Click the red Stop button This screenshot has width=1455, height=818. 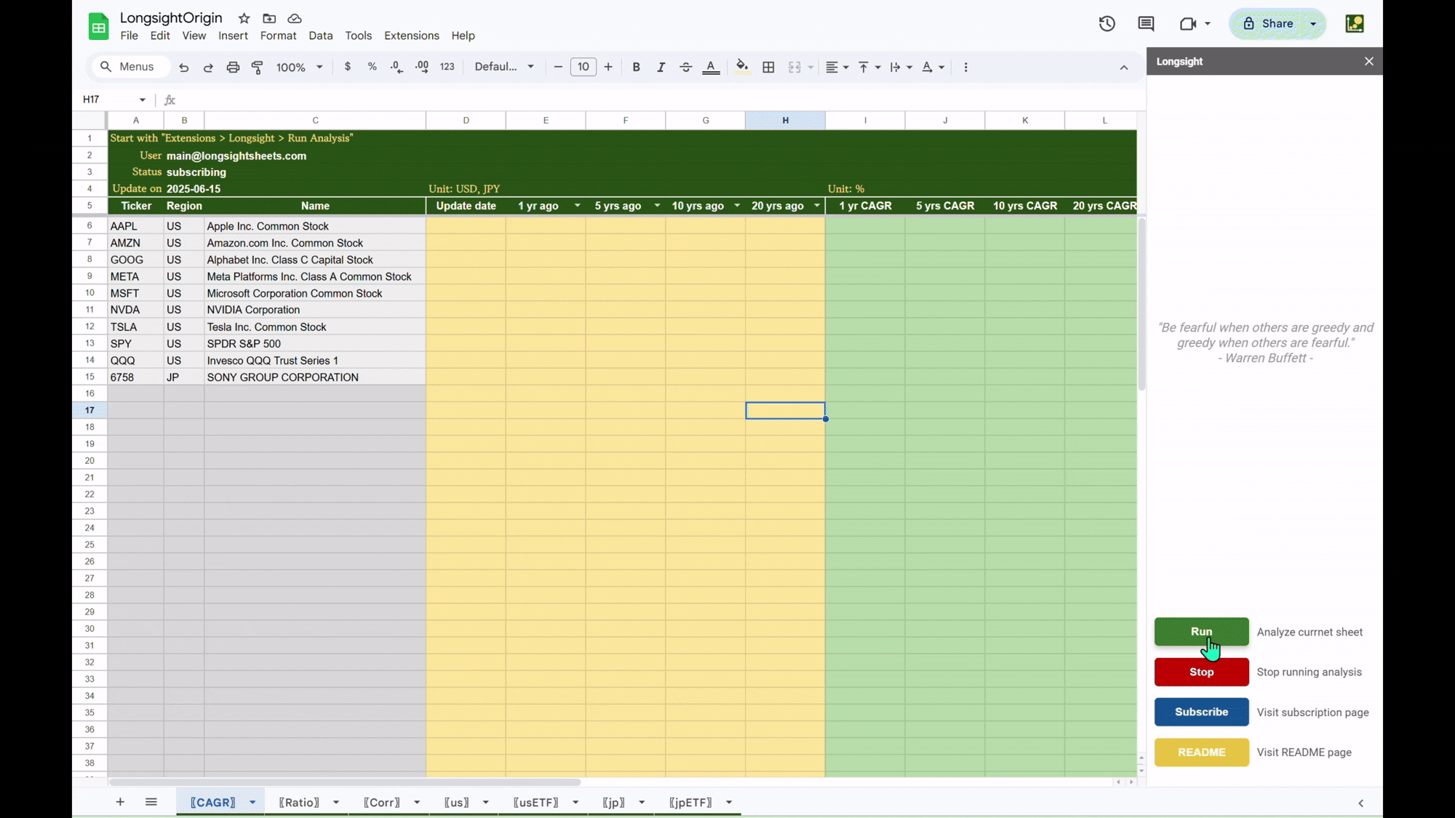click(1201, 672)
